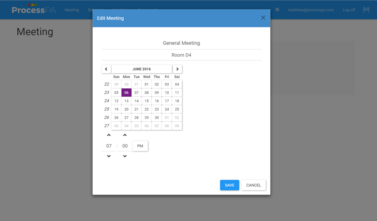Image resolution: width=377 pixels, height=221 pixels.
Task: Open settings gear in top bar
Action: 277,10
